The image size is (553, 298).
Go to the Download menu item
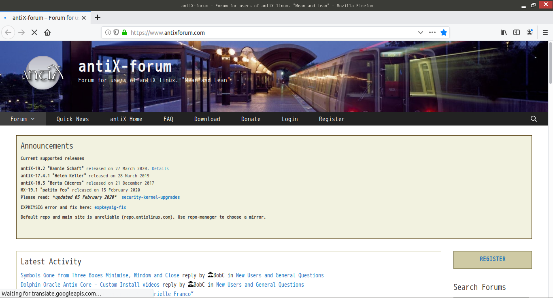pyautogui.click(x=207, y=119)
